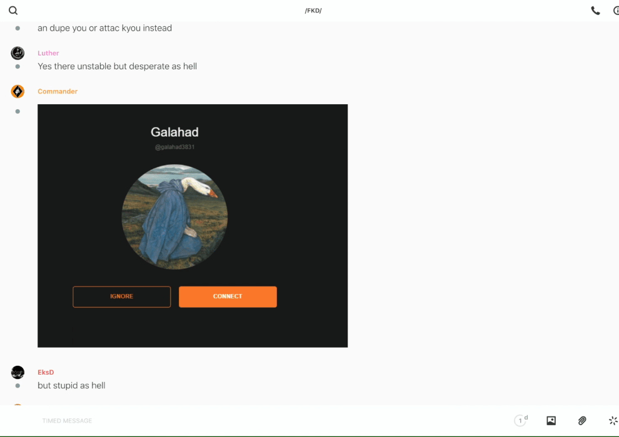The height and width of the screenshot is (437, 619).
Task: Click the message 'but stupid as hell'
Action: 71,385
